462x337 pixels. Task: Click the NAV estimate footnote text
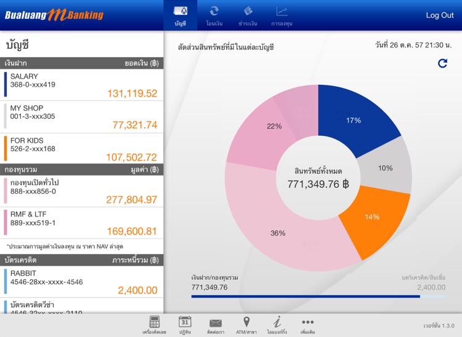point(65,247)
